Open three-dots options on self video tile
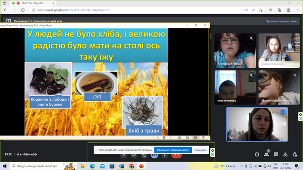303x170 pixels. [x=283, y=112]
